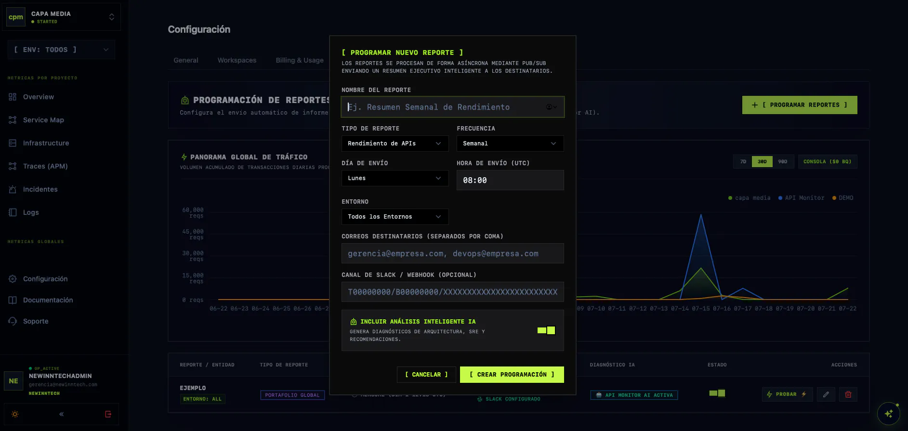The image size is (908, 431).
Task: Click edit pencil for EJEMPLO report
Action: [826, 394]
